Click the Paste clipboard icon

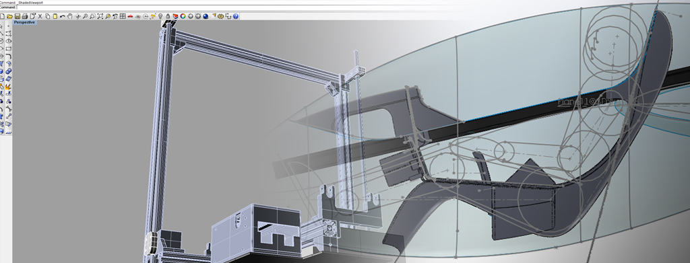(55, 16)
